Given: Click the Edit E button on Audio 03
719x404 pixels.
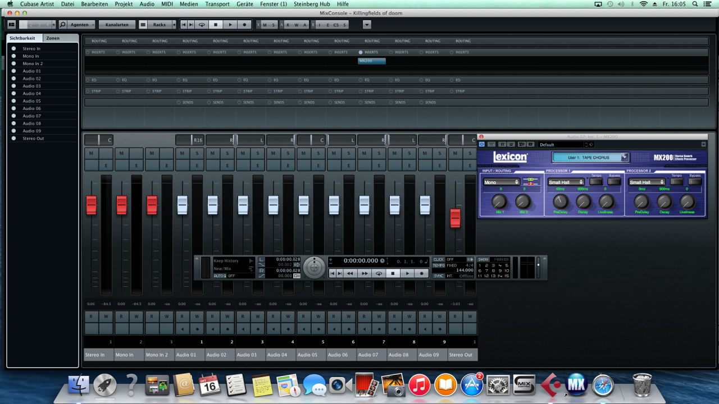Looking at the screenshot, I should 258,166.
